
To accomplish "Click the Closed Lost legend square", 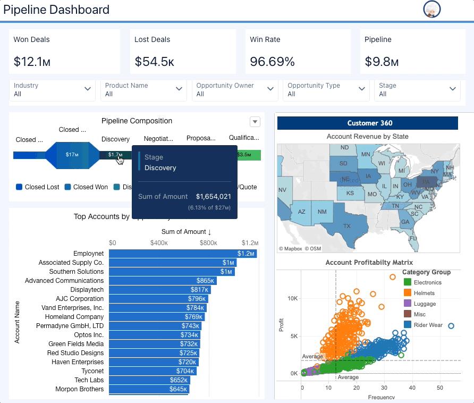I will coord(18,187).
